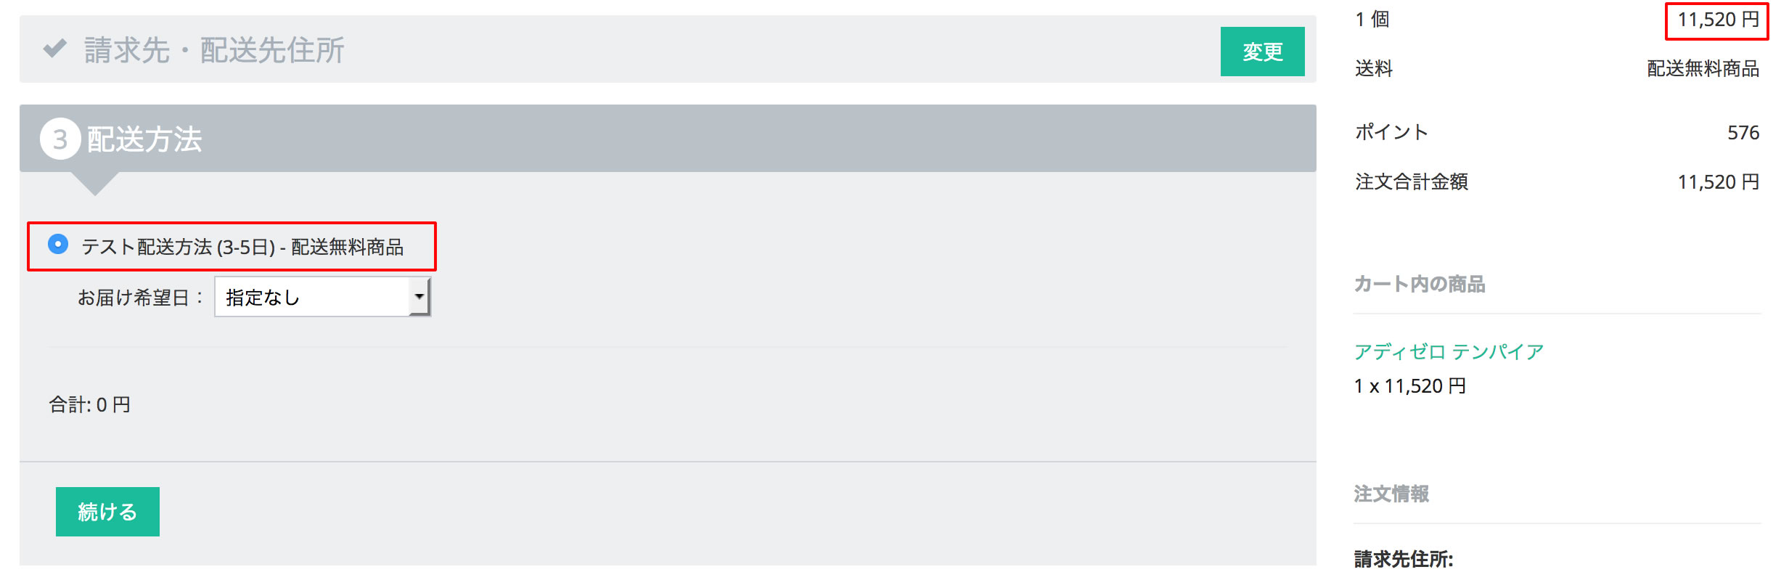Screen dimensions: 1789x580
Task: Click the 注文合計金額 total amount value
Action: 1718,181
